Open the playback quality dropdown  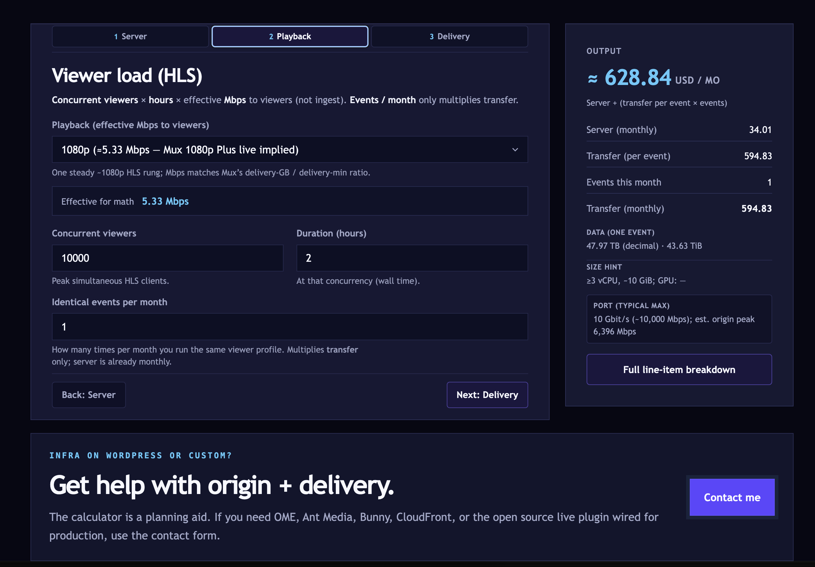(289, 150)
